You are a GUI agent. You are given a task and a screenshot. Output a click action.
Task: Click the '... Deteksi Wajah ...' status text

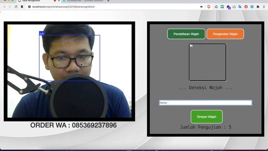[206, 88]
